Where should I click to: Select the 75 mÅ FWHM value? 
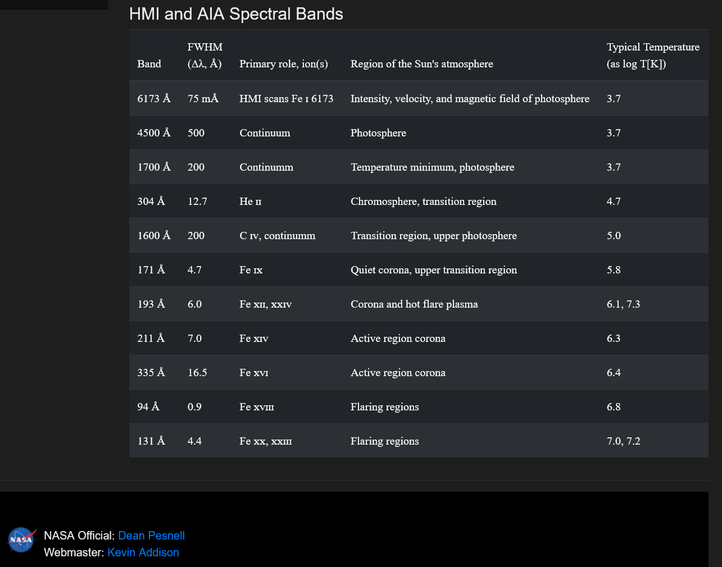(x=203, y=98)
